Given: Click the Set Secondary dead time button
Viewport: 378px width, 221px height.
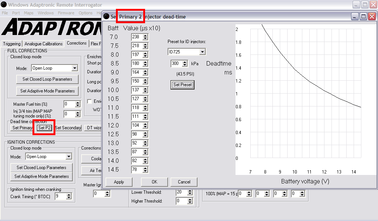Looking at the screenshot, I should (68, 128).
